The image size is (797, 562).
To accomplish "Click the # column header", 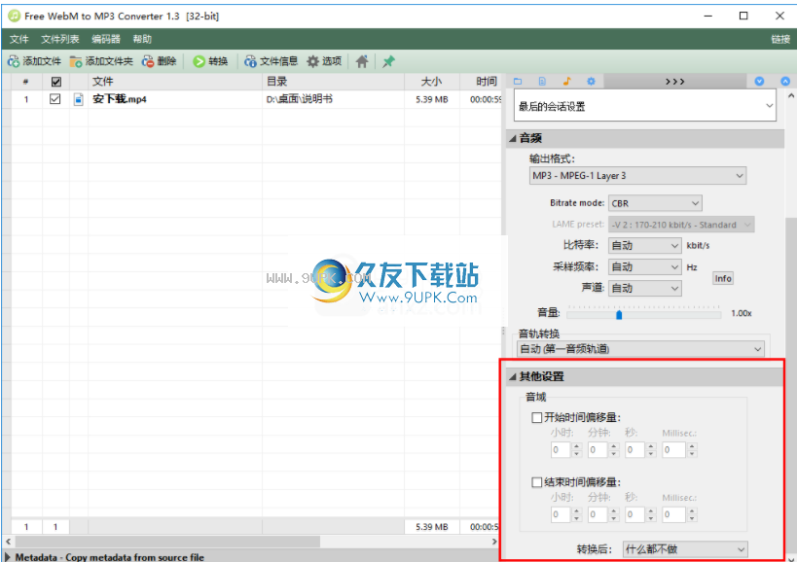I will click(26, 82).
